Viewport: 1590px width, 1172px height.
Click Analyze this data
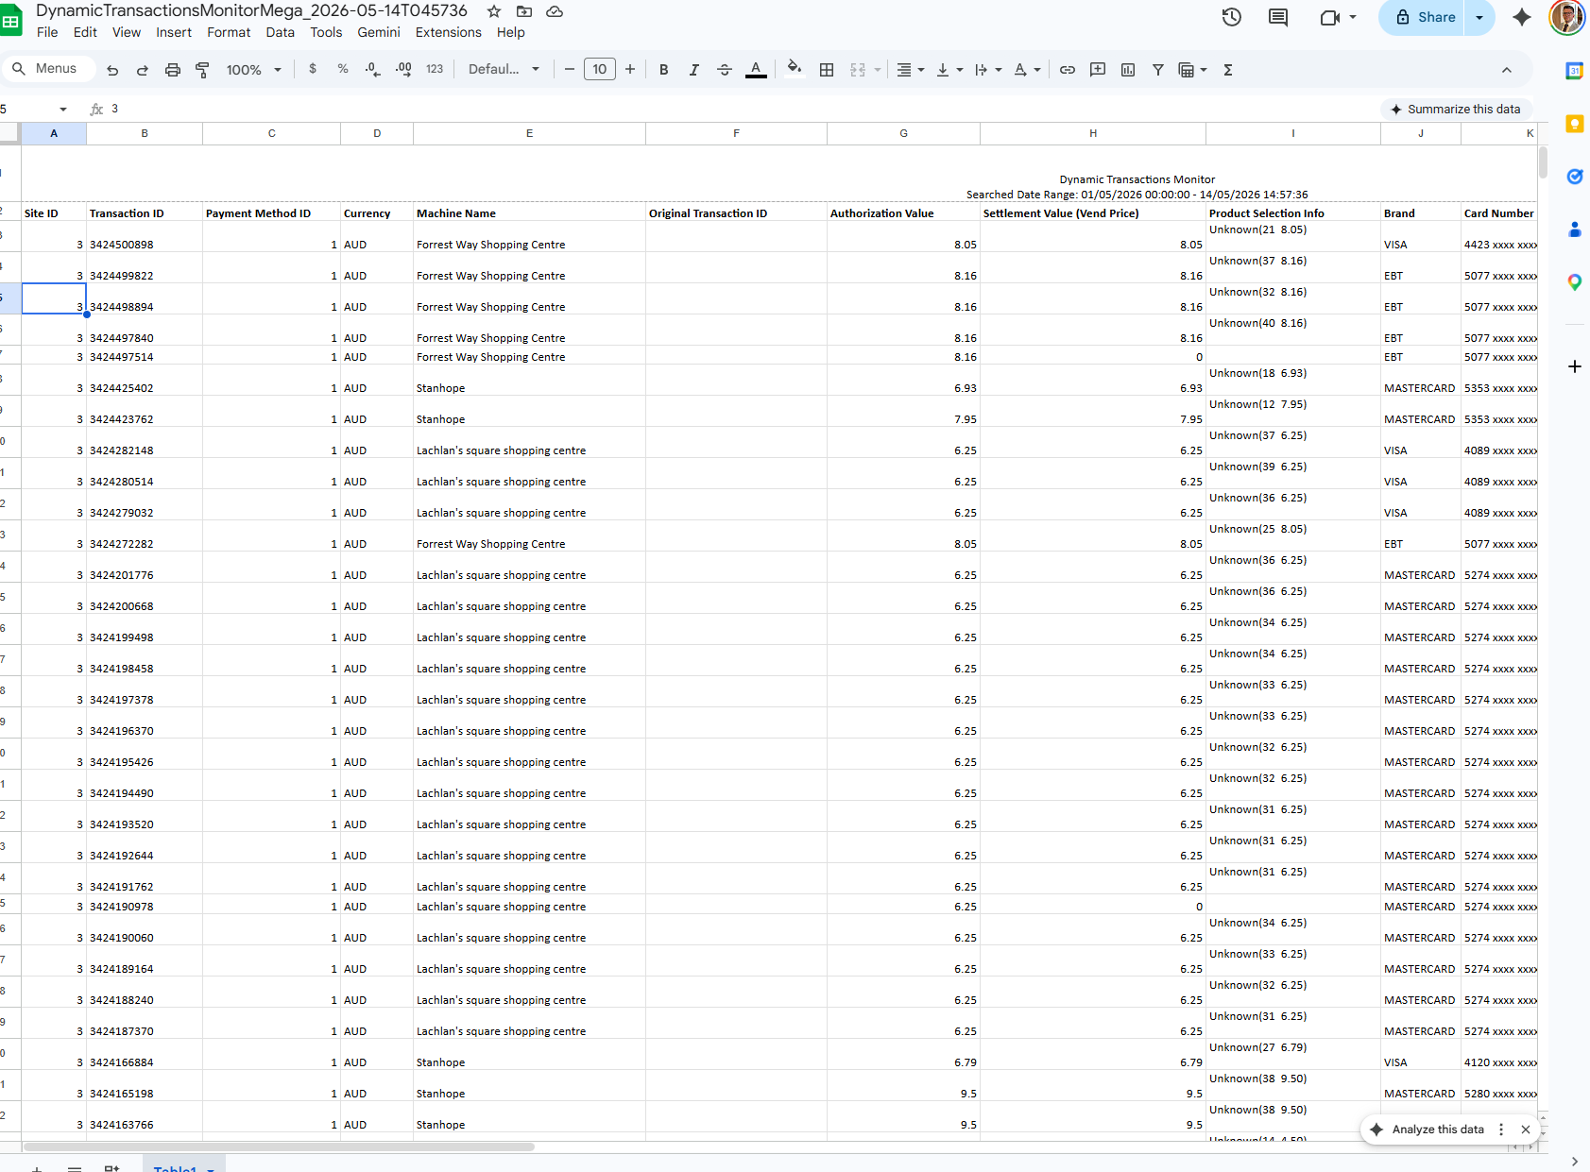1428,1130
